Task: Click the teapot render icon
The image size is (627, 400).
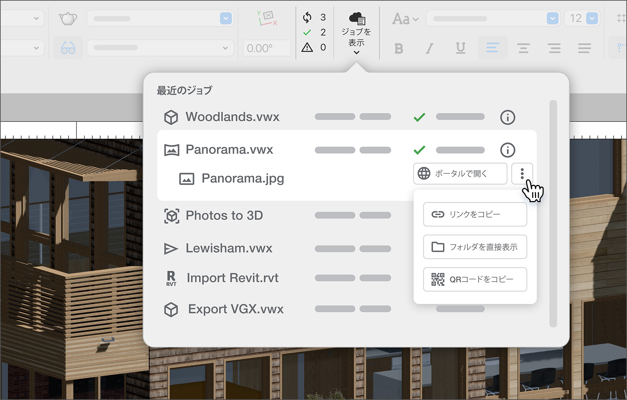Action: (68, 18)
